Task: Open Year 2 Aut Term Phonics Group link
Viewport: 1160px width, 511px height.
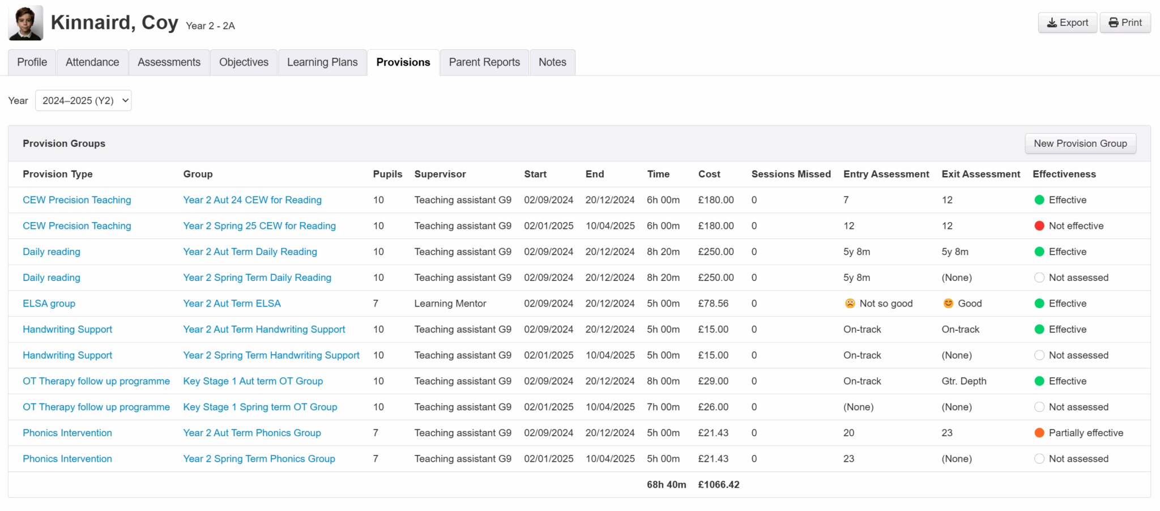Action: pyautogui.click(x=252, y=433)
